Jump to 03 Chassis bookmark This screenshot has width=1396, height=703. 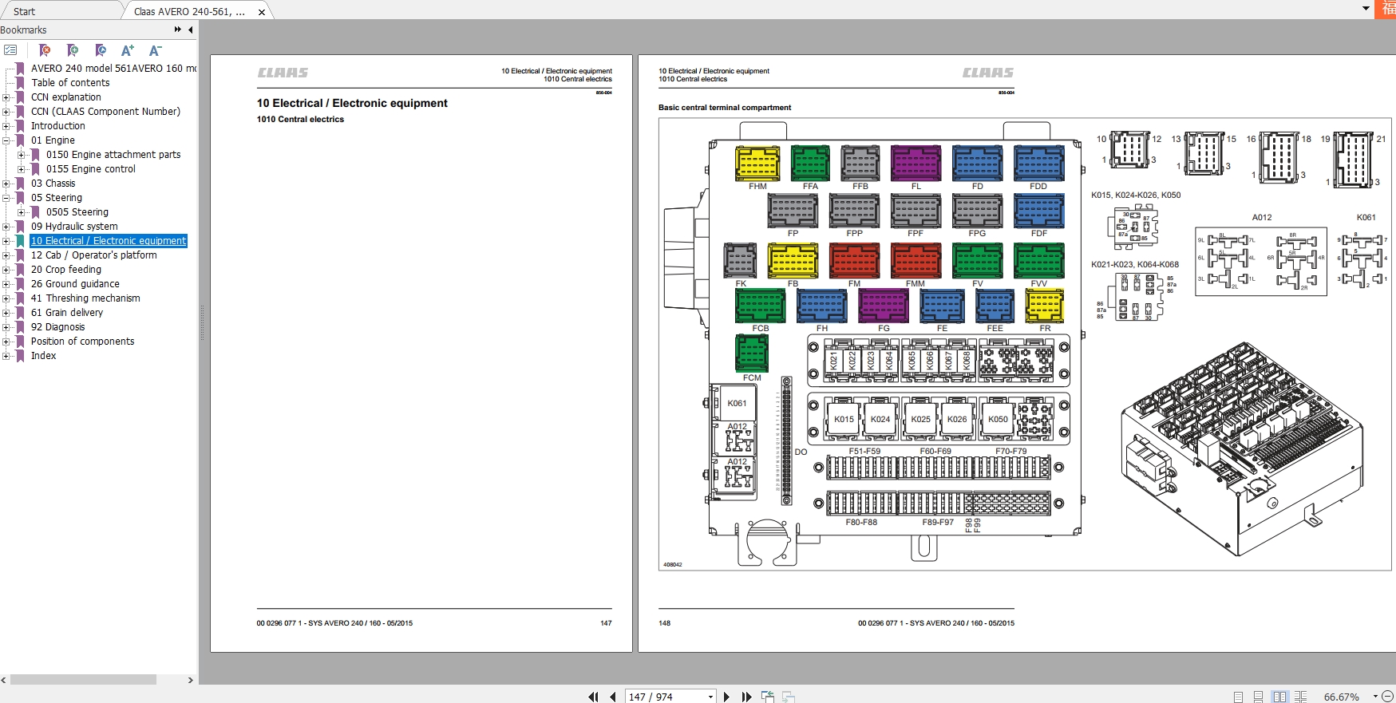pyautogui.click(x=53, y=184)
